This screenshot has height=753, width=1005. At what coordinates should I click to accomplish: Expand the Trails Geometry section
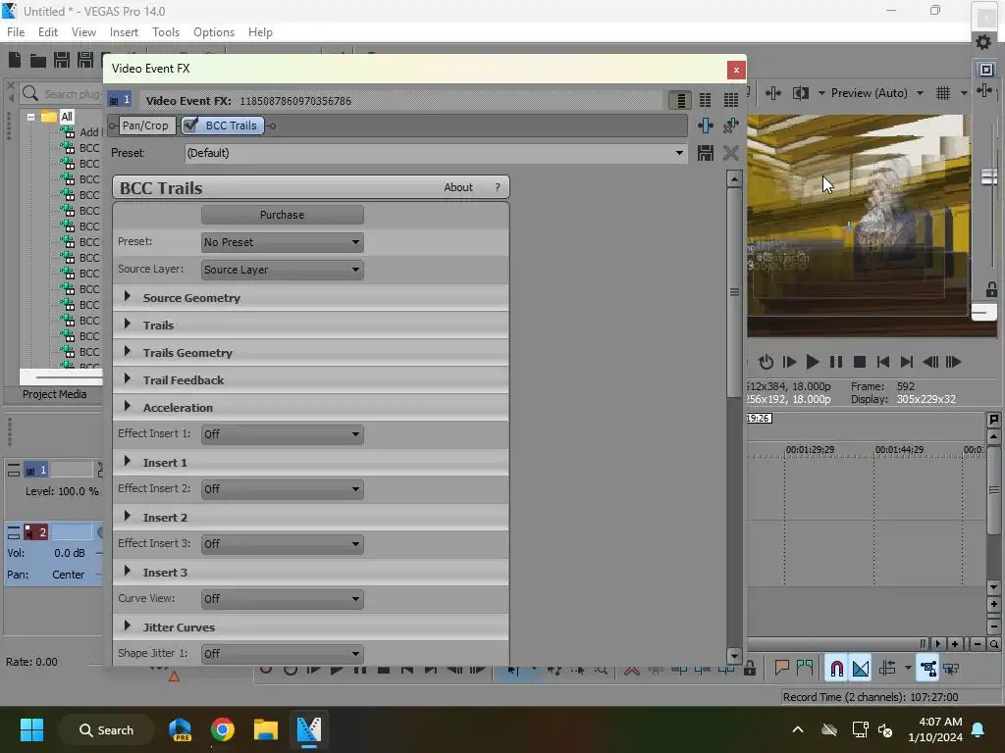tap(127, 352)
